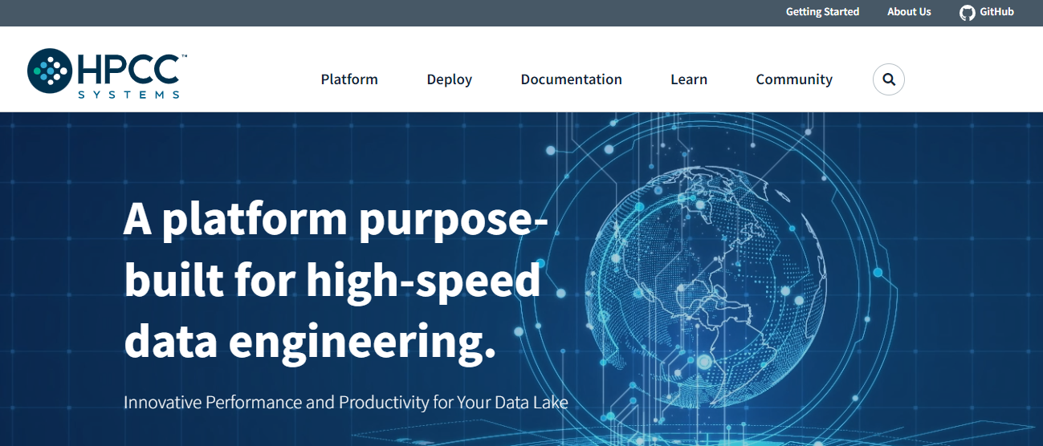Click the subtitle "Innovative Performance and Productivity for Your Data Lake"
The width and height of the screenshot is (1043, 446).
(346, 402)
